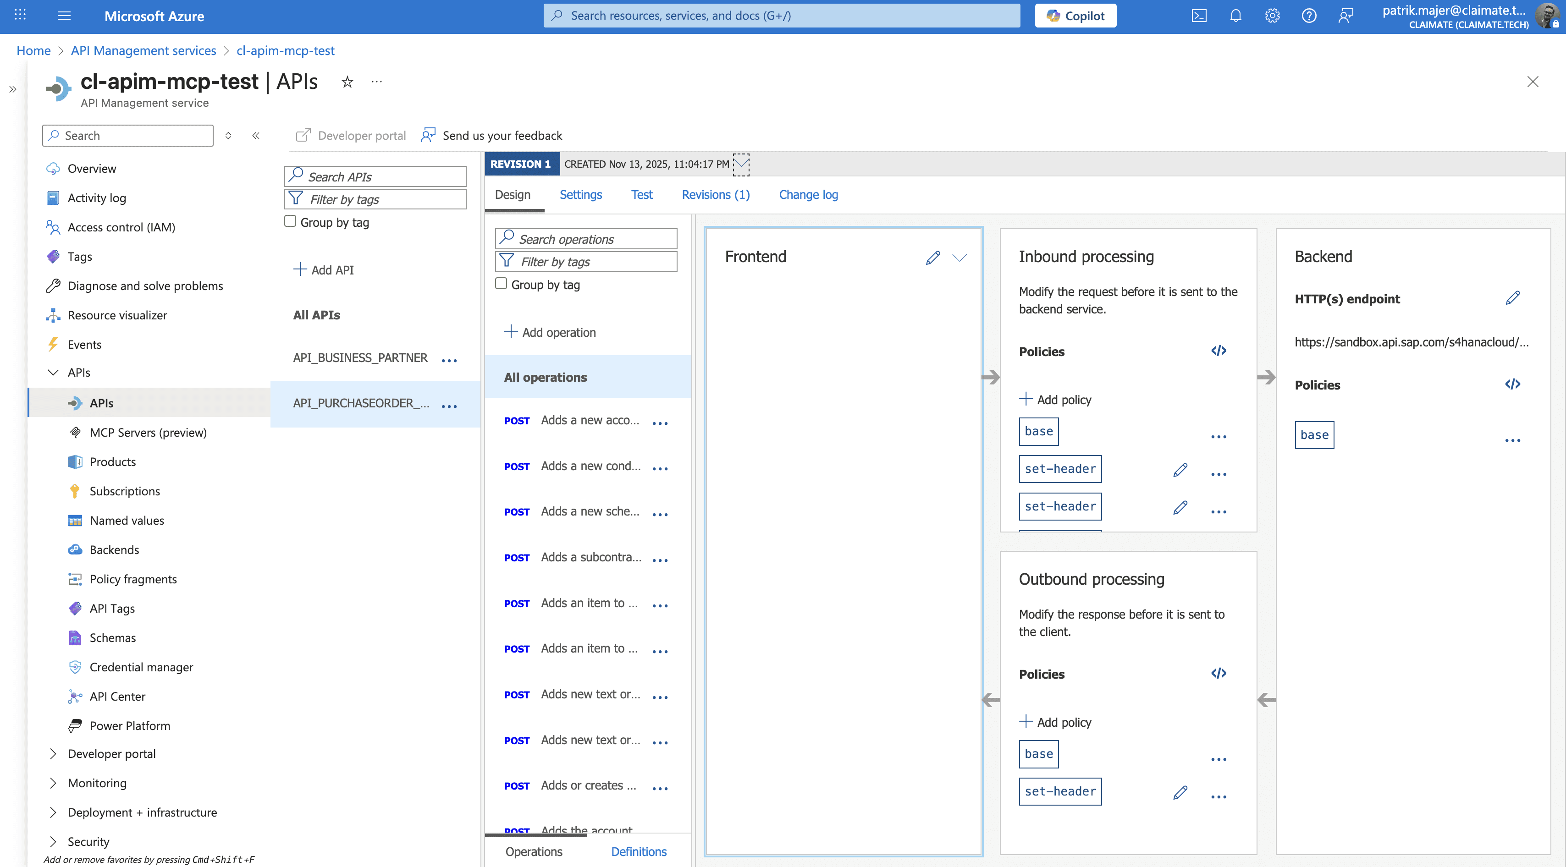Image resolution: width=1566 pixels, height=867 pixels.
Task: Open Outbound processing policy code editor
Action: (x=1218, y=673)
